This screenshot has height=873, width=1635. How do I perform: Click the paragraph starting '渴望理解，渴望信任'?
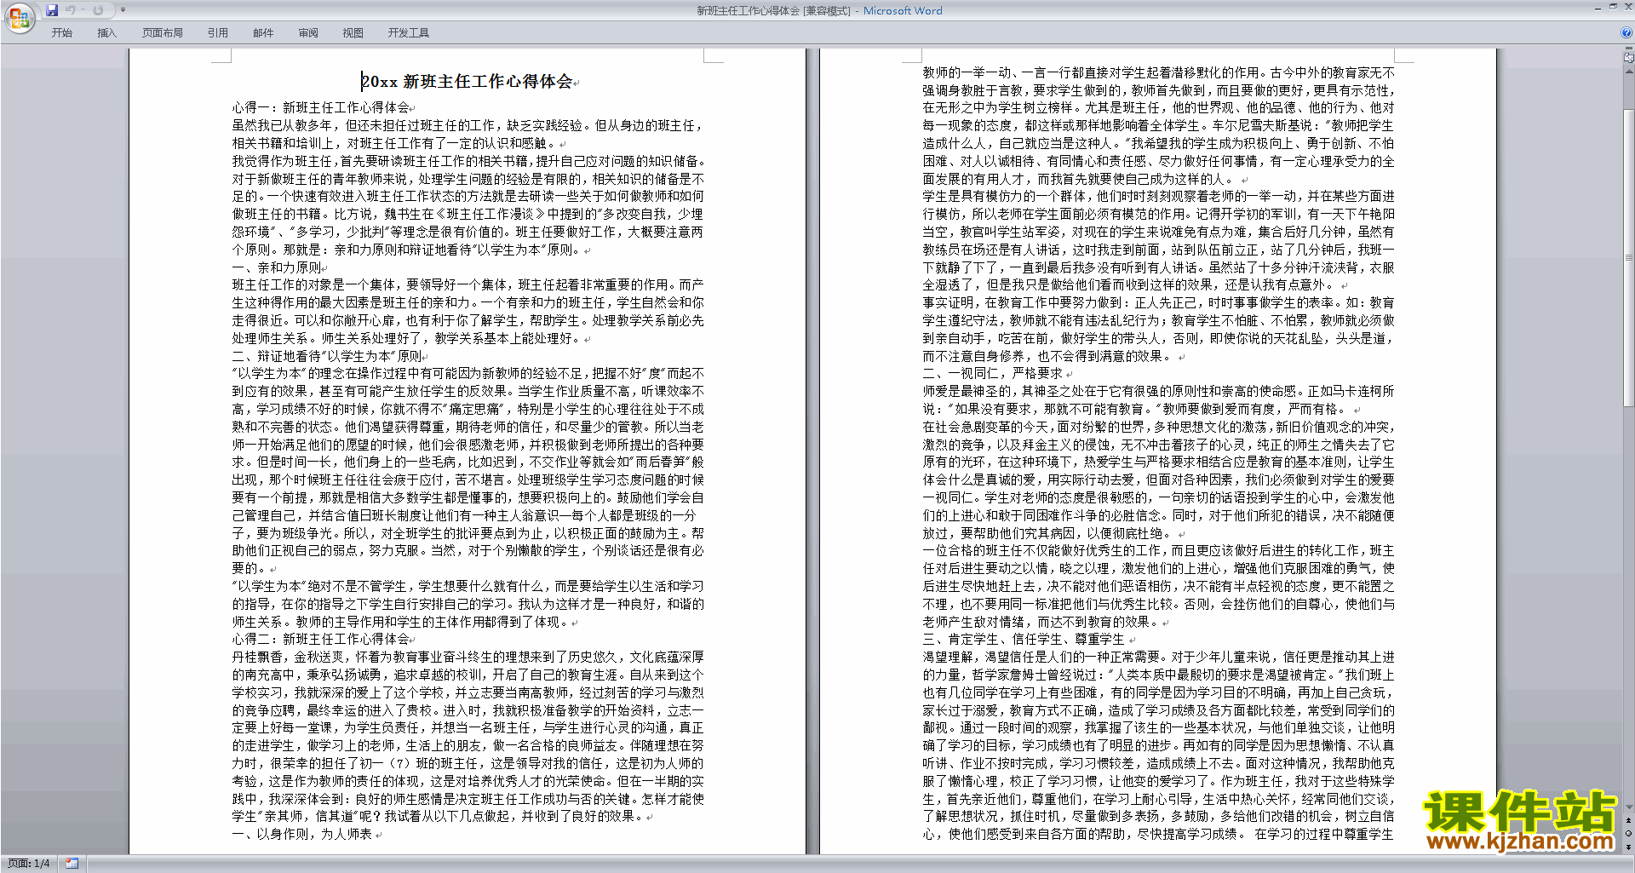pyautogui.click(x=1159, y=745)
